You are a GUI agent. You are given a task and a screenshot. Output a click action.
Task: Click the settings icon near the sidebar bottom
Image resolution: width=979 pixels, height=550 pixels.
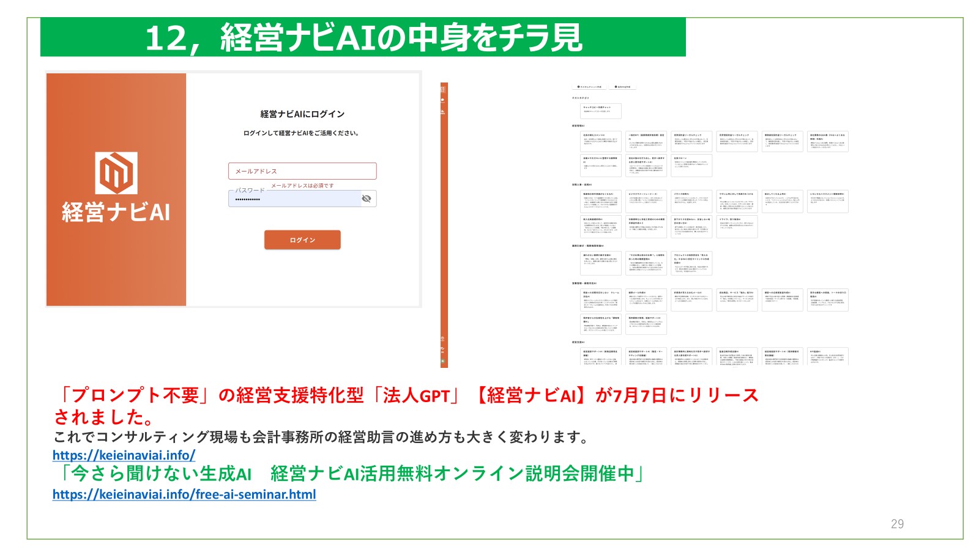click(442, 338)
